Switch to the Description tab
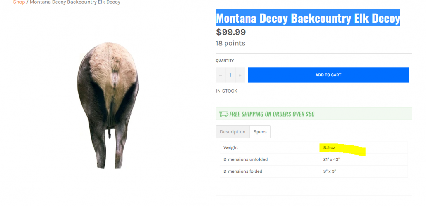The image size is (426, 206). [232, 132]
